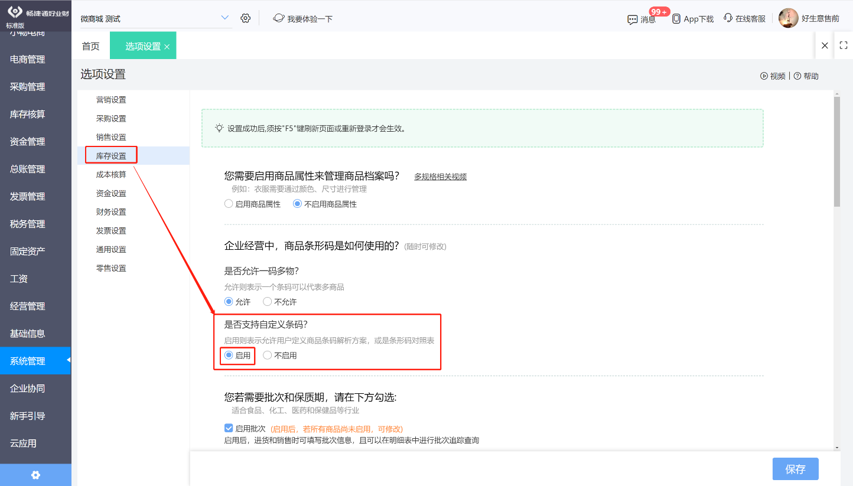This screenshot has width=853, height=486.
Task: Click 我要体验一下 link text
Action: coord(310,19)
